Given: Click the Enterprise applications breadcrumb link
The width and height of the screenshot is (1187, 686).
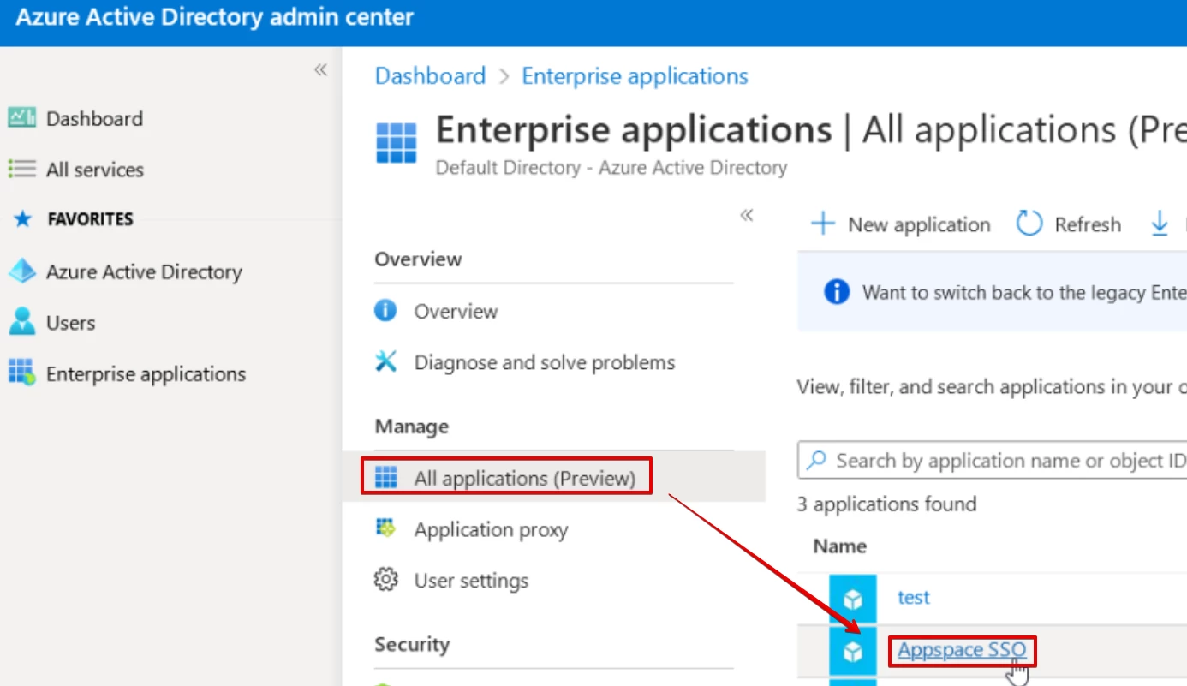Looking at the screenshot, I should (x=635, y=75).
